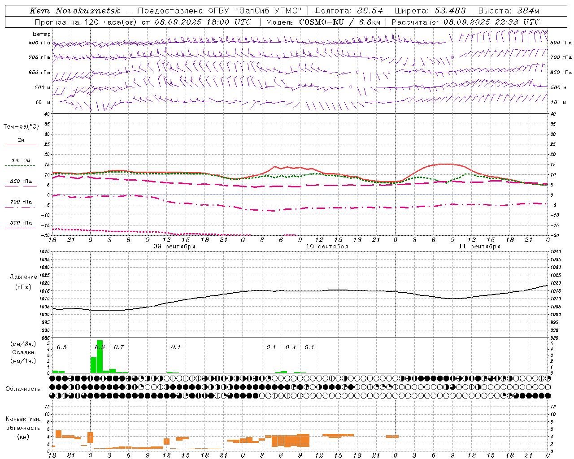Click the 700 гПа temperature legend entry
Screen dimensions: 574x459
click(21, 202)
